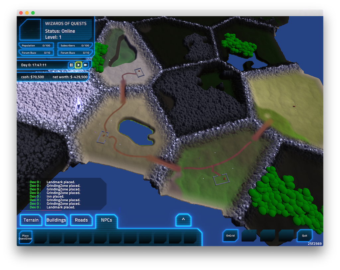Click the fast-forward speed button

tap(85, 65)
